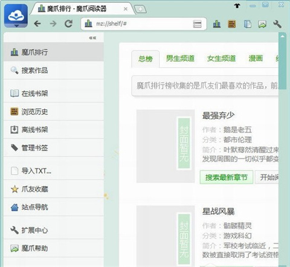290x267 pixels.
Task: Click the wrench icon beside 扩展中心
Action: tap(14, 230)
